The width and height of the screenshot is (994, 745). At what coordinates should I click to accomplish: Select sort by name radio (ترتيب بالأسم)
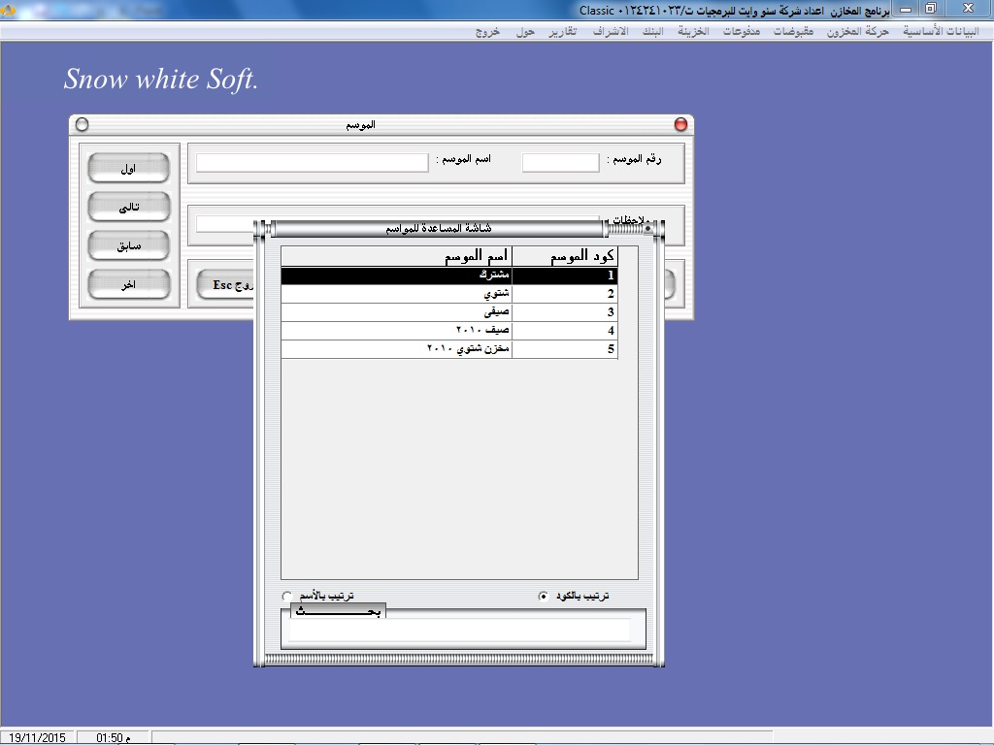click(286, 596)
